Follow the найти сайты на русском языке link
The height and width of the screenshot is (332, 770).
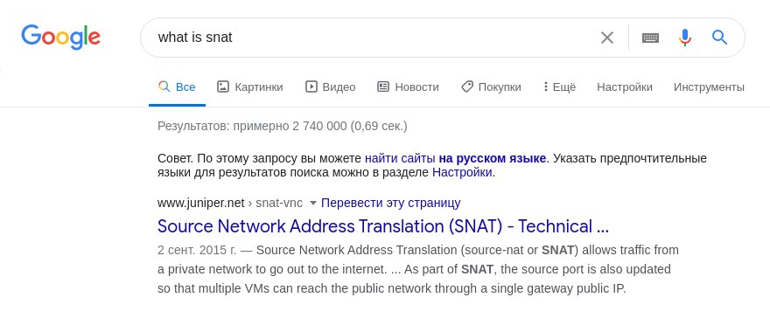point(455,158)
